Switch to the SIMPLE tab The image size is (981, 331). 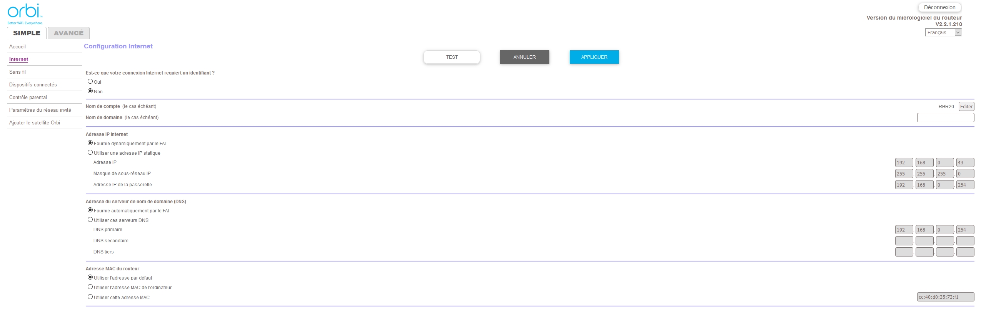(27, 33)
